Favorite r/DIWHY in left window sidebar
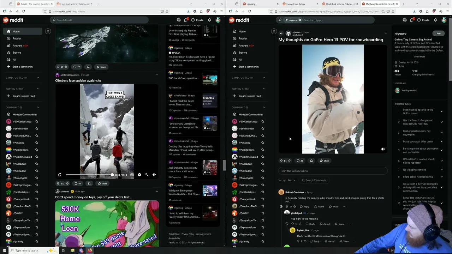The image size is (452, 254). coord(36,213)
